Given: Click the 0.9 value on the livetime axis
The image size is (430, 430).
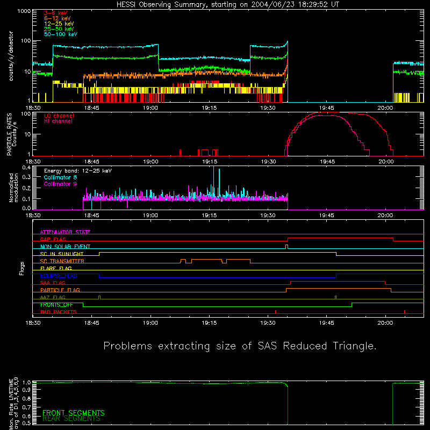Looking at the screenshot, I should tap(26, 390).
